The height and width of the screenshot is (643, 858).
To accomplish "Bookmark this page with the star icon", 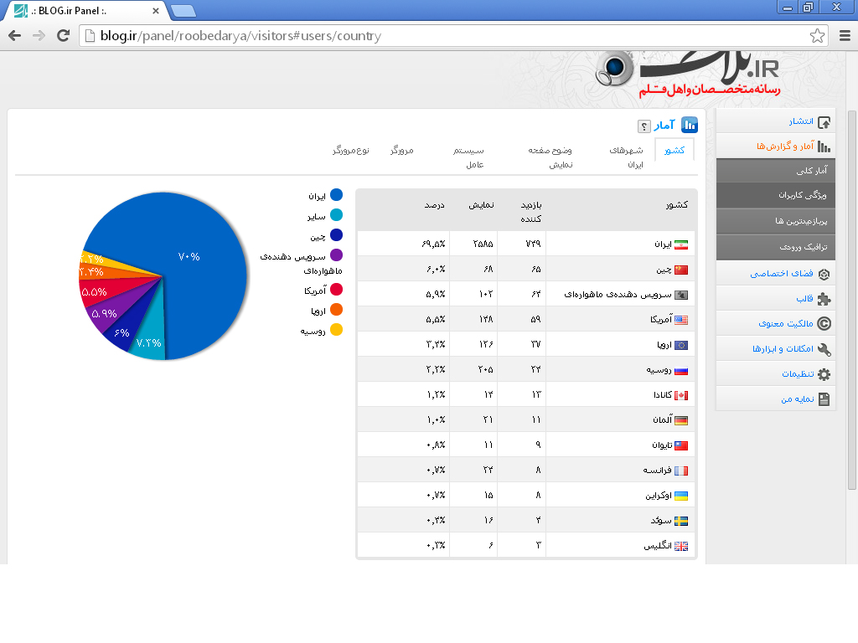I will coord(817,35).
